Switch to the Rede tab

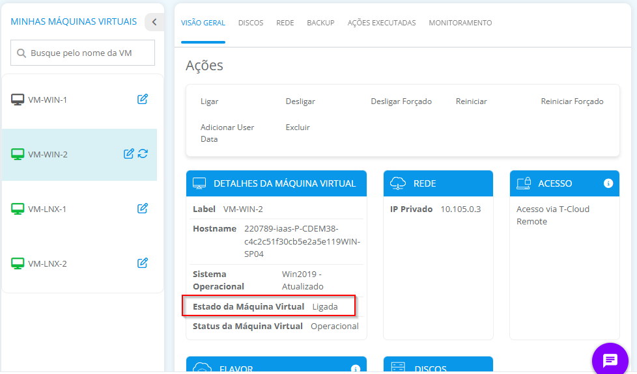(x=285, y=23)
